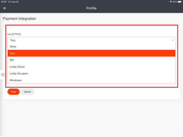
Task: Tap the Profile title in header
Action: coord(91,8)
